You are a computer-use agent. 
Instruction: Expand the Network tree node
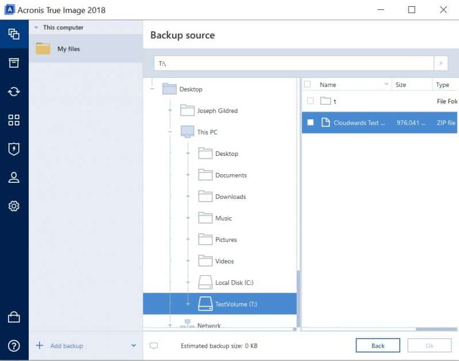pyautogui.click(x=170, y=325)
